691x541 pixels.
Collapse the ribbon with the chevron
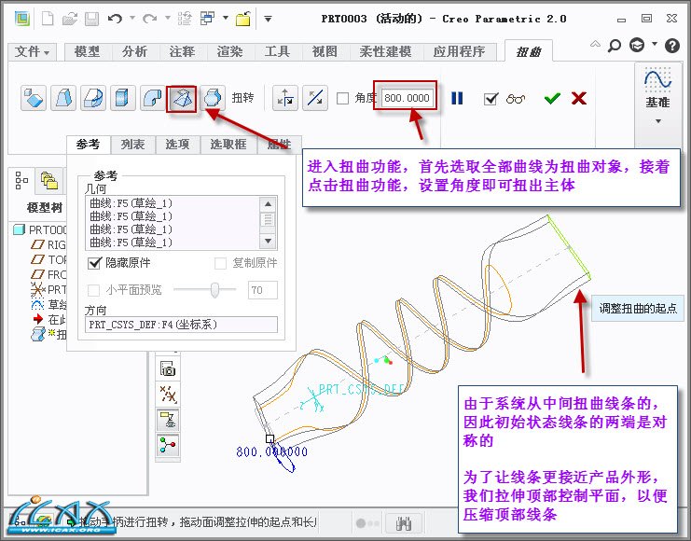click(x=595, y=44)
